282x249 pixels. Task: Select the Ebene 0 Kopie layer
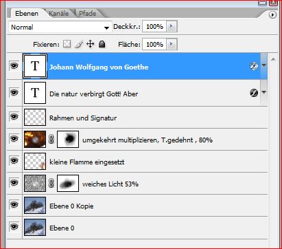(145, 206)
